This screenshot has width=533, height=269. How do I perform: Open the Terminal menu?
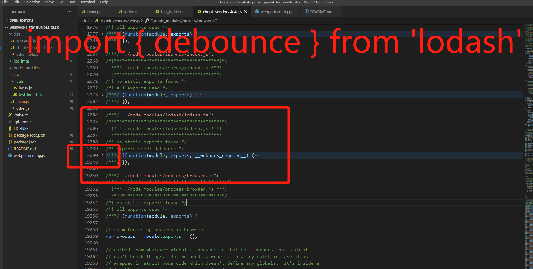(88, 2)
